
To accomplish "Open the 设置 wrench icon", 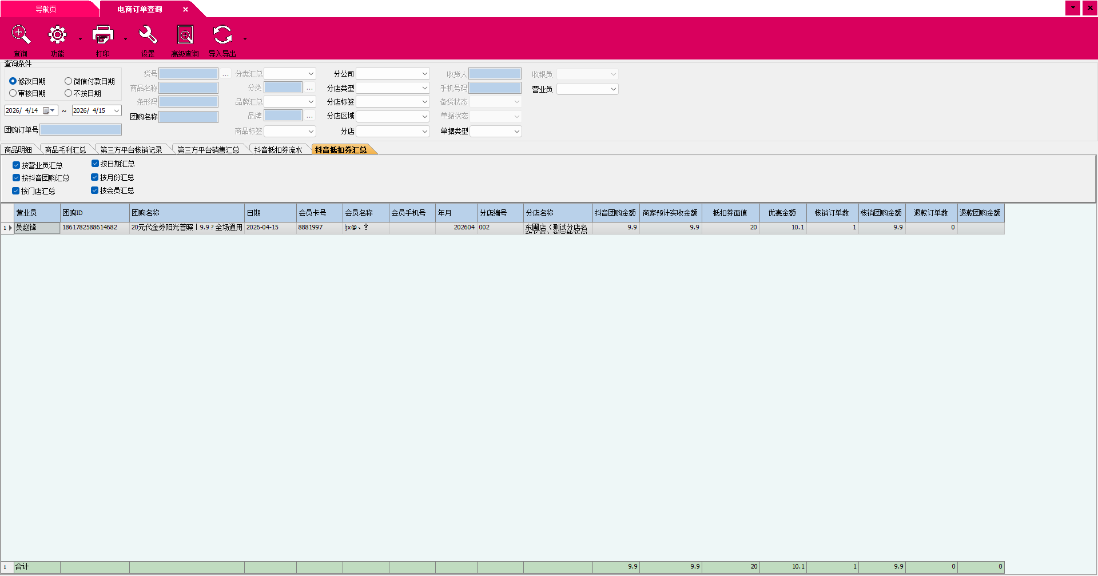I will [148, 35].
